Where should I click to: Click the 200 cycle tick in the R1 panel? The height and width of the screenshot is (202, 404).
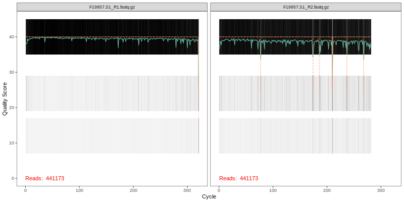pos(133,190)
